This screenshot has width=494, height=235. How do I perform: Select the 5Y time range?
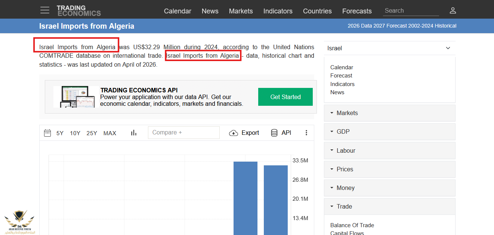click(60, 133)
